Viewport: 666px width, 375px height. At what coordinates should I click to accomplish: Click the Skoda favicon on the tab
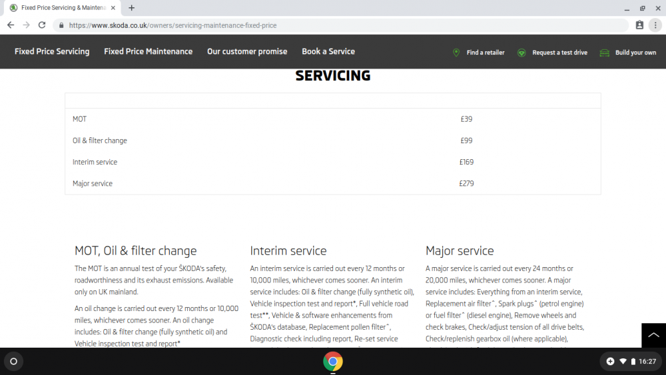[x=13, y=7]
